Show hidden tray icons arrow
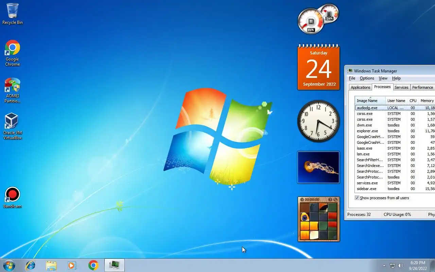 click(384, 266)
